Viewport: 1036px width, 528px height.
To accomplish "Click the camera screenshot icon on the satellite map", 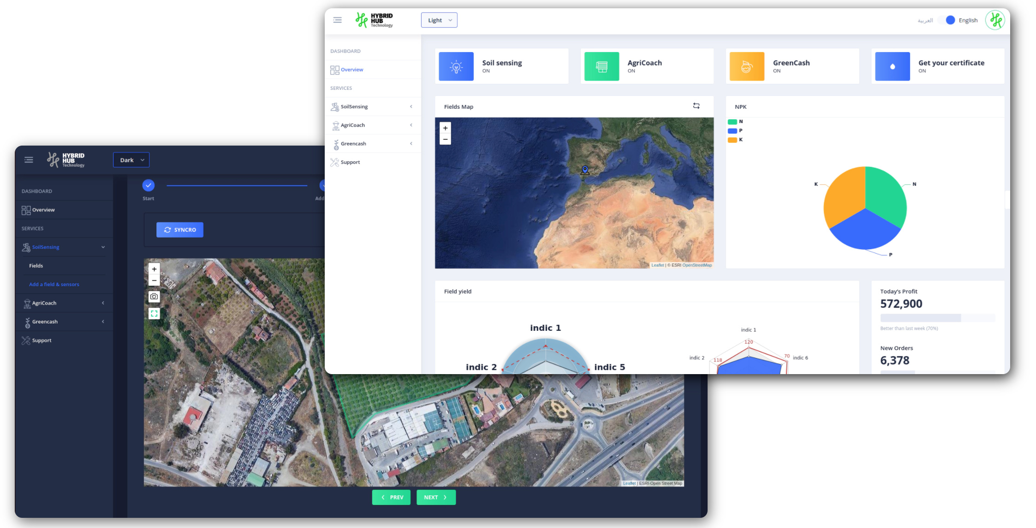I will click(154, 296).
